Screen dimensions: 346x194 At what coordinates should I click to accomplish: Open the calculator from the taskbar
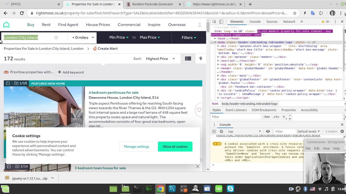pos(184,189)
